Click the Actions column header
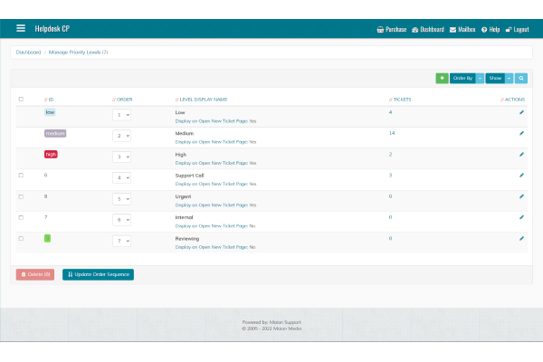Image resolution: width=543 pixels, height=362 pixels. 512,100
